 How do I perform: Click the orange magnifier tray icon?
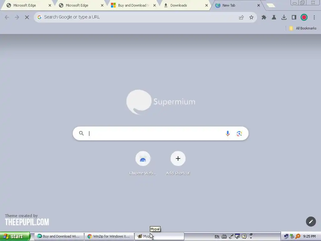pos(298,237)
